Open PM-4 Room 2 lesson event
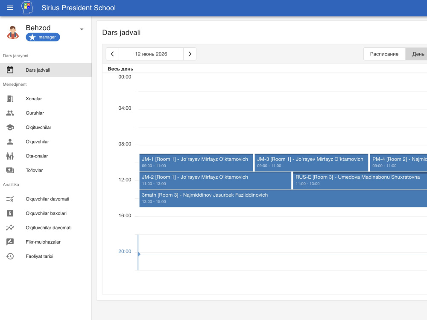This screenshot has height=320, width=427. 398,163
